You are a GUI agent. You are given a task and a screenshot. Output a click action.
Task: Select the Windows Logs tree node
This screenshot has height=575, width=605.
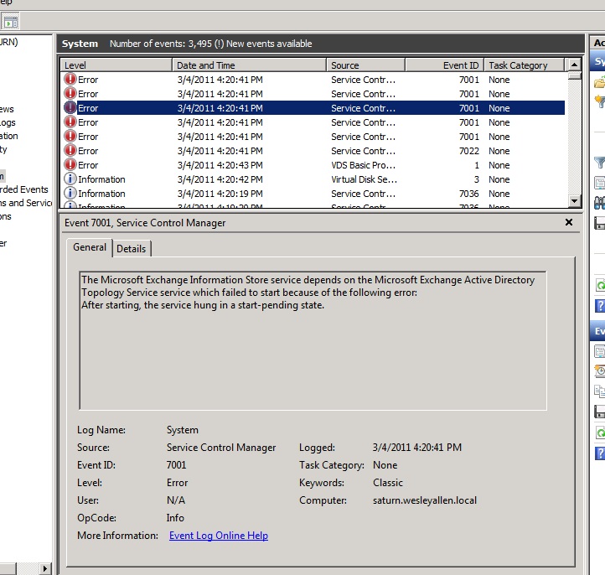pyautogui.click(x=8, y=122)
